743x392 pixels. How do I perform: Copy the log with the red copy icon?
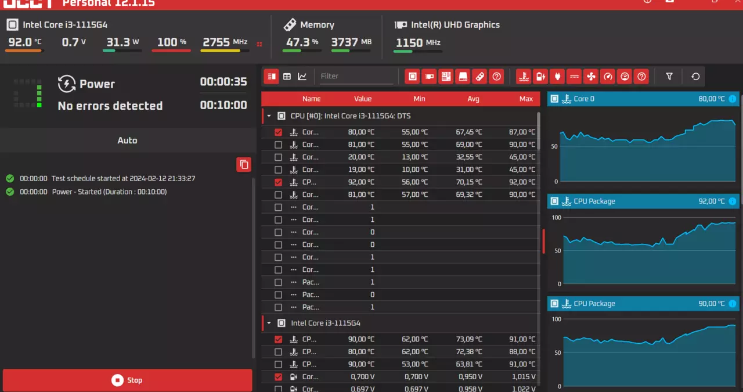click(x=244, y=164)
